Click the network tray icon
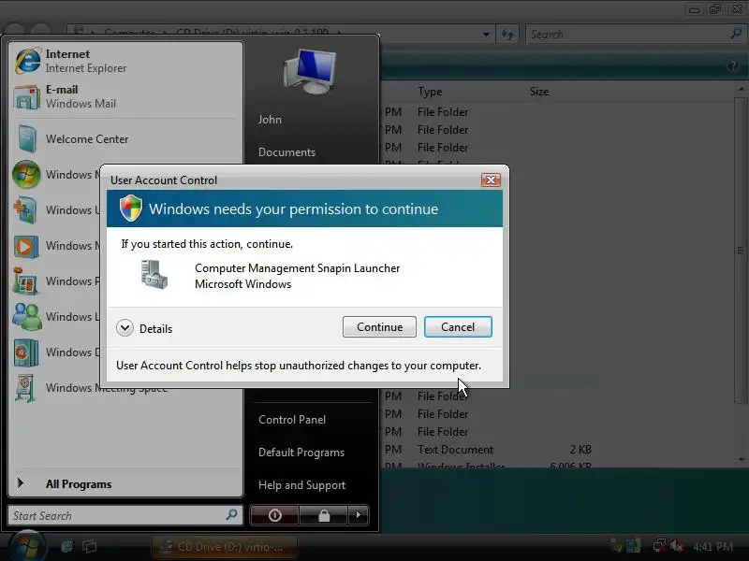Screen dimensions: 749x561 (660, 545)
